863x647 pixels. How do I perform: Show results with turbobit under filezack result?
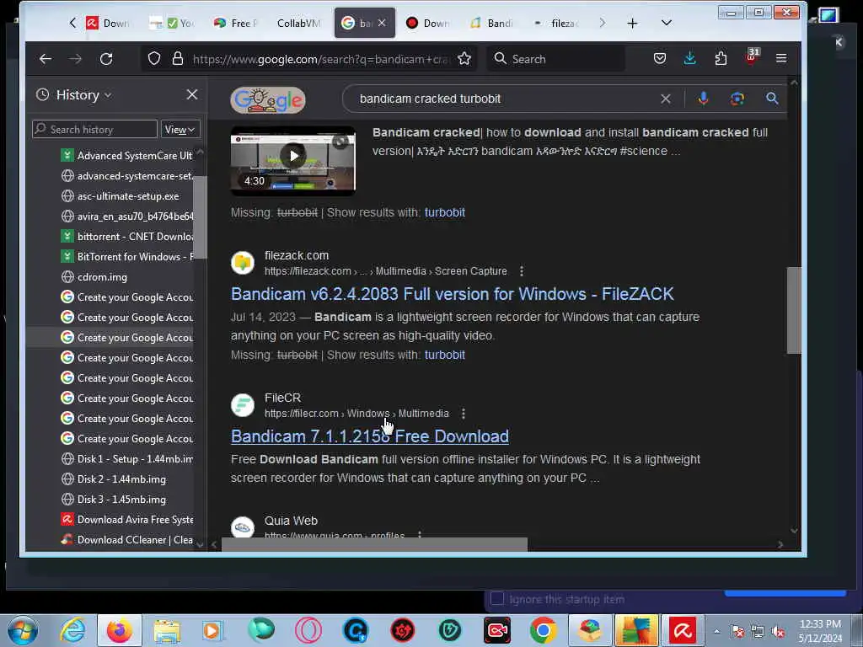445,356
